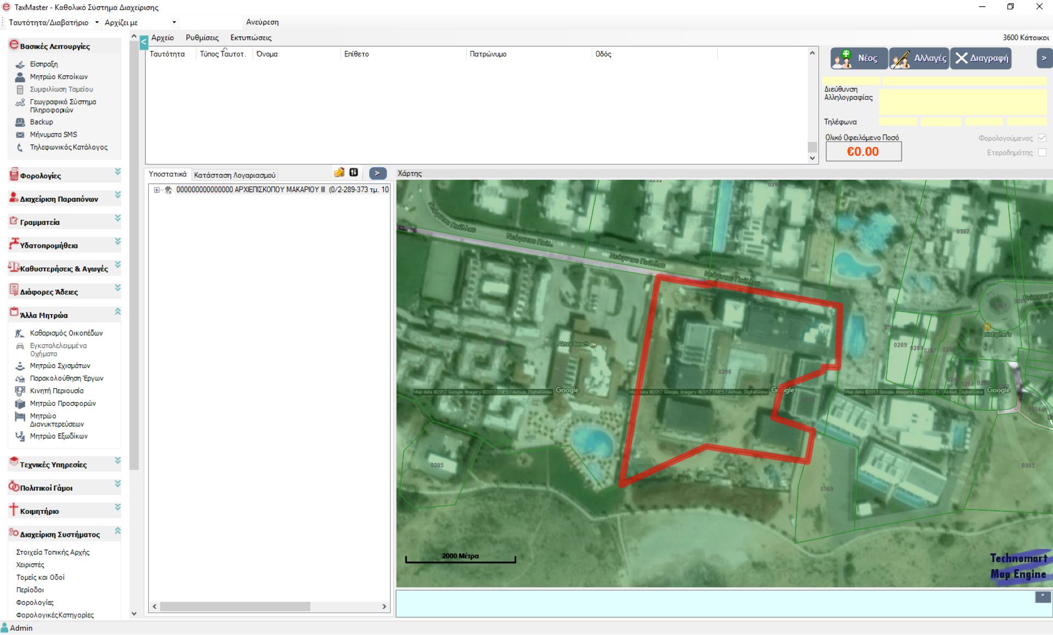Open Καθαρισμός Οικοπέδων in Άλλα Μητρώα
Image resolution: width=1053 pixels, height=635 pixels.
click(x=66, y=333)
